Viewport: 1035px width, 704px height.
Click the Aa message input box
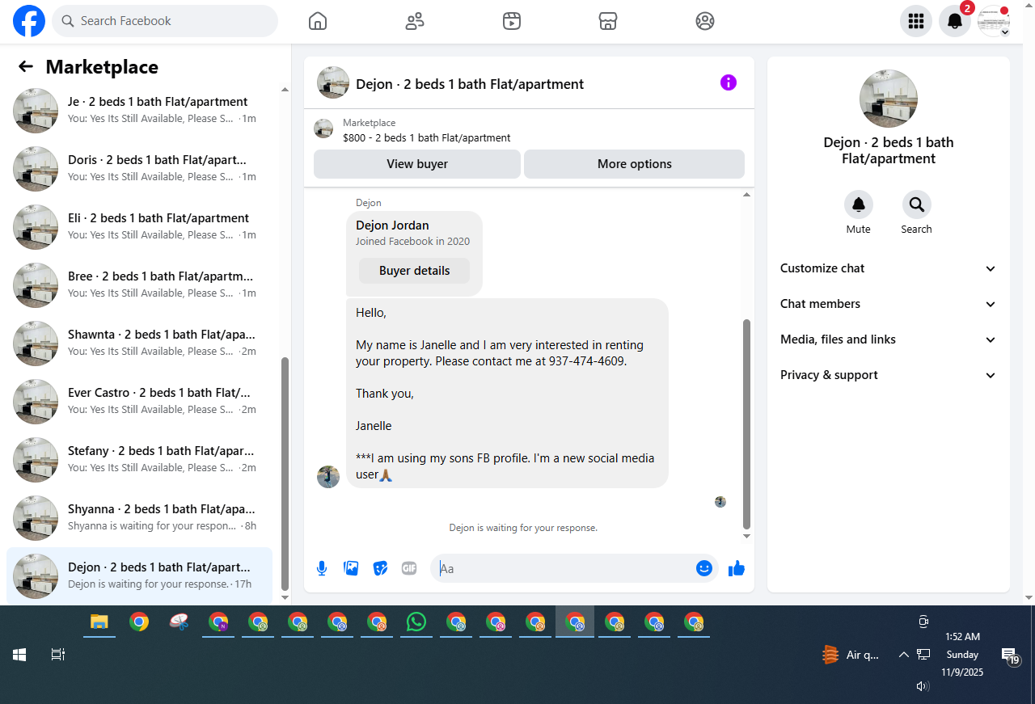pos(564,568)
